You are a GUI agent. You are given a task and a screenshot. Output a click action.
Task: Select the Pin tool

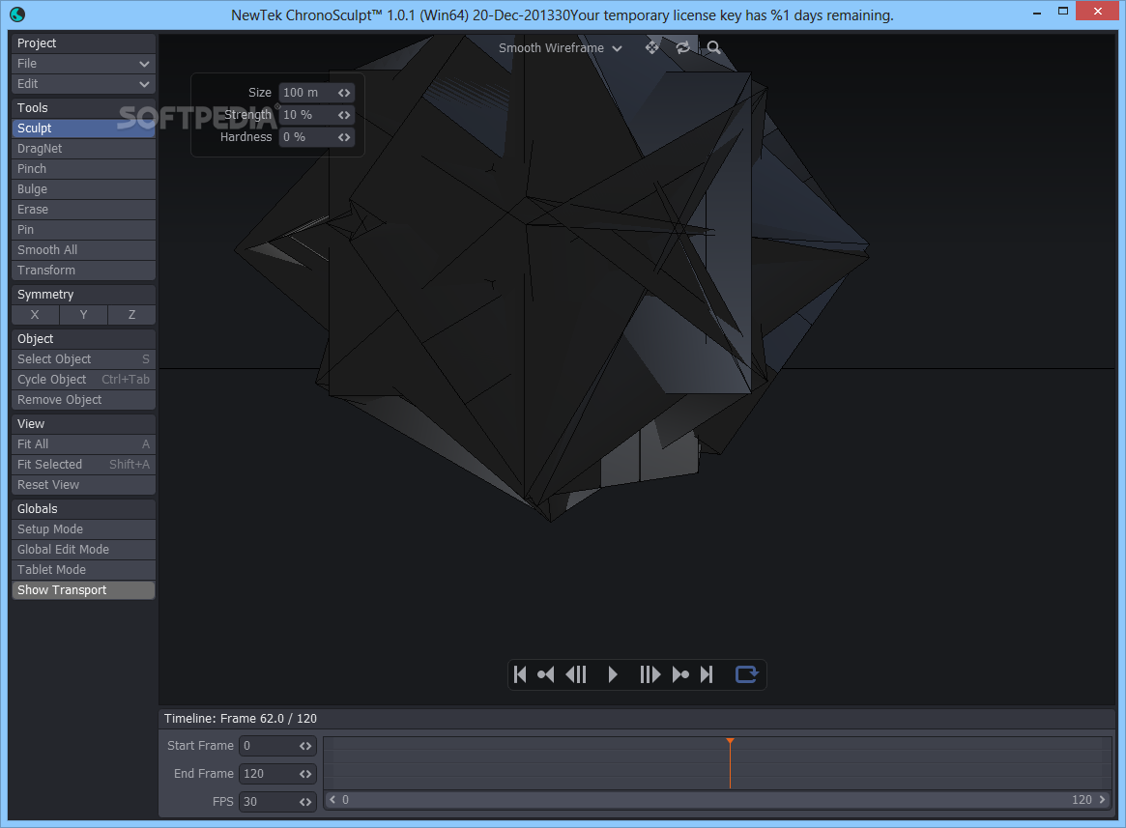coord(83,230)
